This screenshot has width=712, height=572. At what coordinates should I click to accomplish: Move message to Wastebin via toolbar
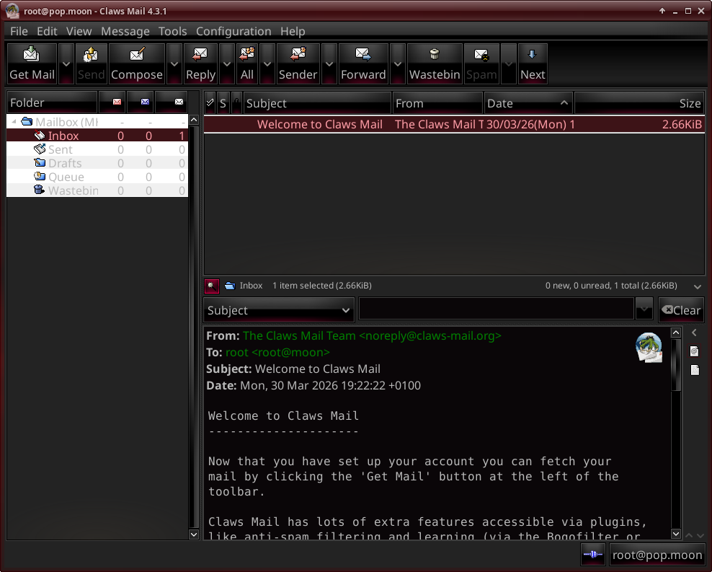435,63
